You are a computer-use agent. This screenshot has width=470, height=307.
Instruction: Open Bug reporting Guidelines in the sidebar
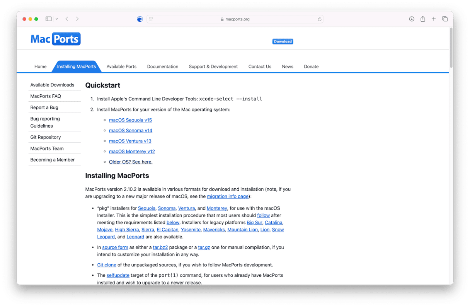pos(45,122)
